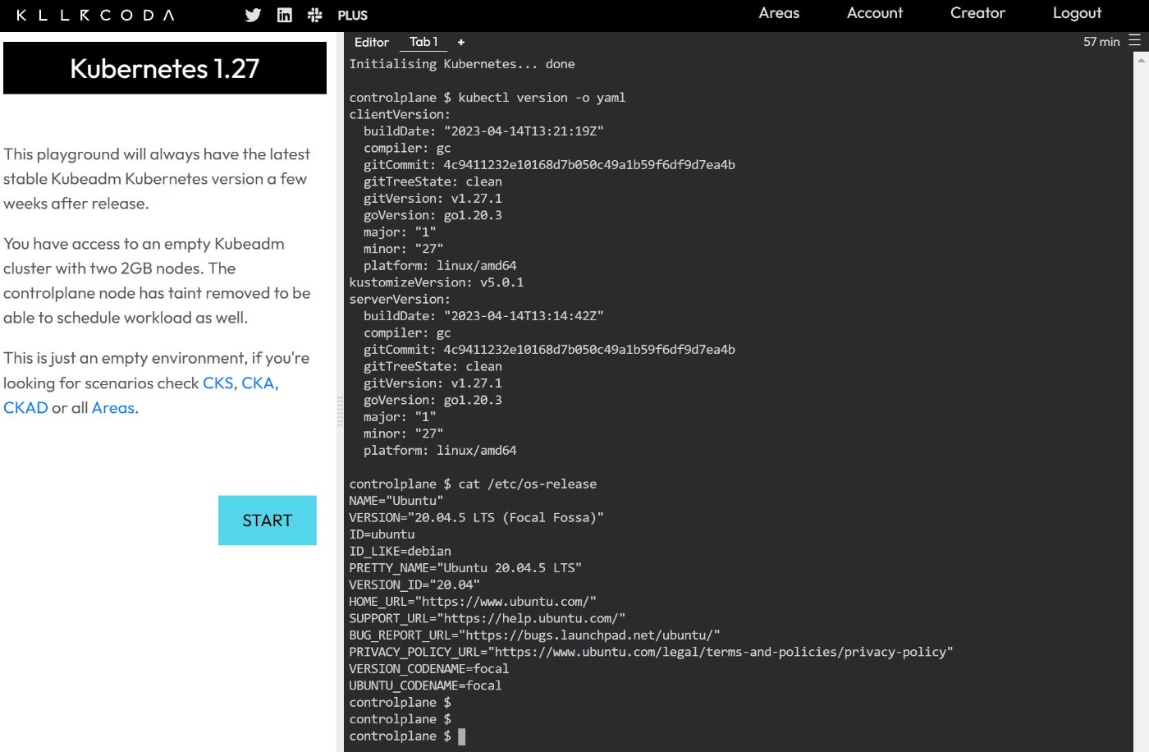Viewport: 1149px width, 752px height.
Task: Click the SUPPORT_URL help.ubuntu.com line
Action: (488, 618)
